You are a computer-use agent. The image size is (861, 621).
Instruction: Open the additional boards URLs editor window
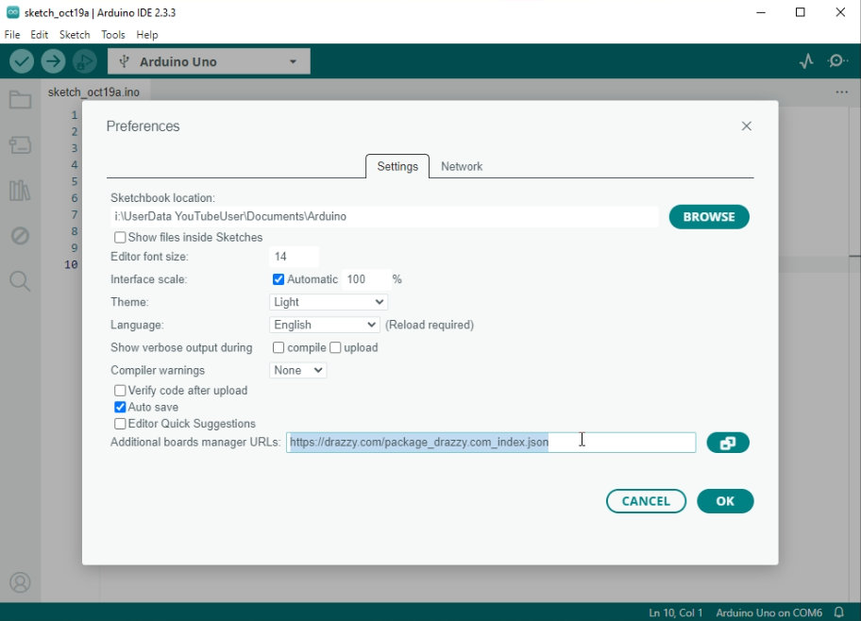(x=728, y=443)
